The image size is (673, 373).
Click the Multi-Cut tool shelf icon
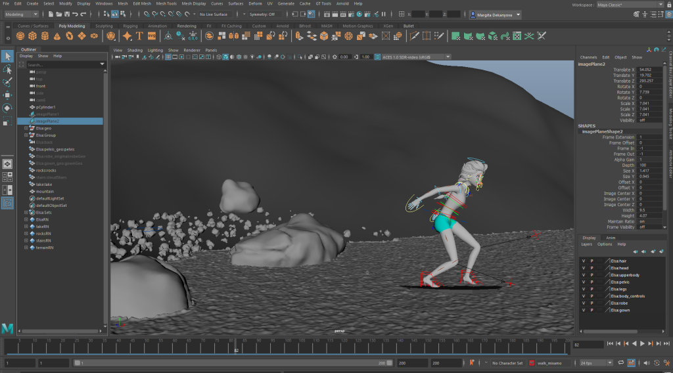point(414,36)
